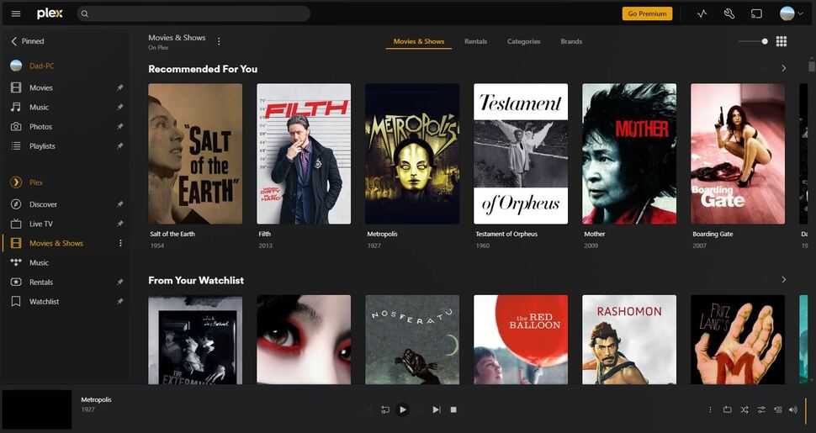Select the Dad-PC server
Viewport: 816px width, 433px height.
41,66
